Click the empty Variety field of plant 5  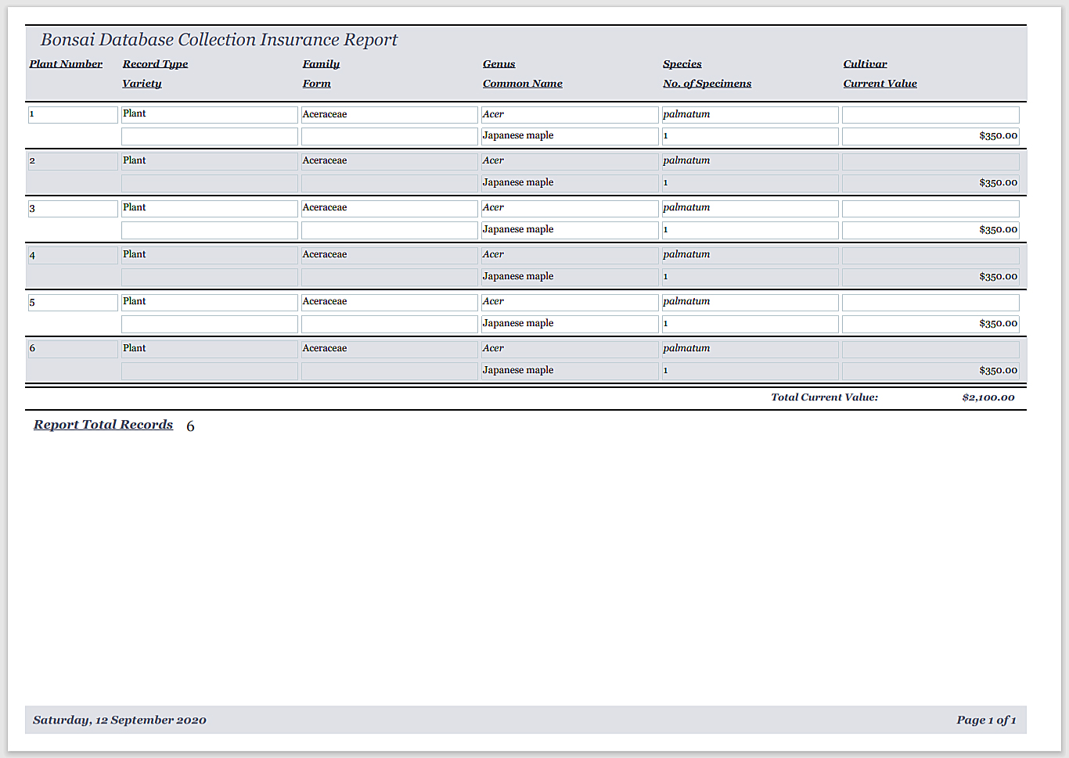pyautogui.click(x=210, y=324)
